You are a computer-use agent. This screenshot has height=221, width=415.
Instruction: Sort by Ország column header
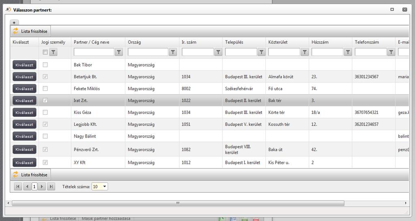point(134,42)
